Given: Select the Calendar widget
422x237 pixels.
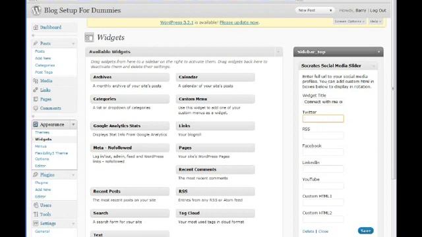Looking at the screenshot, I should 216,77.
